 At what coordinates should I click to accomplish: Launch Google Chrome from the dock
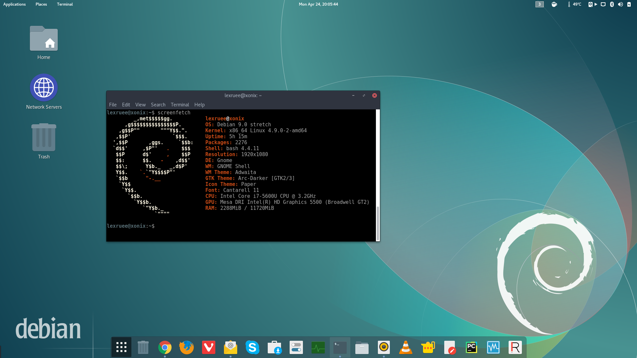point(165,347)
